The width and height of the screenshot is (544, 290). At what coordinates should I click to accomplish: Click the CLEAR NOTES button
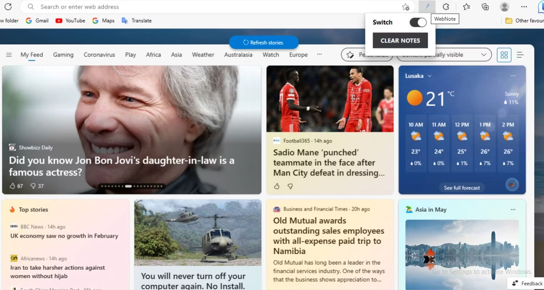point(400,40)
